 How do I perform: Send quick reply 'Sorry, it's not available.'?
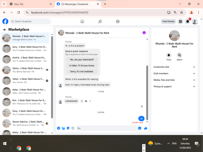[x=82, y=71]
